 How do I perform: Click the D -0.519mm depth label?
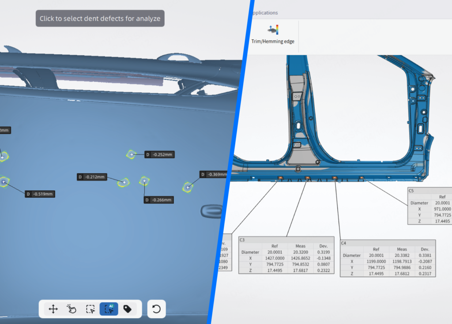pyautogui.click(x=40, y=194)
